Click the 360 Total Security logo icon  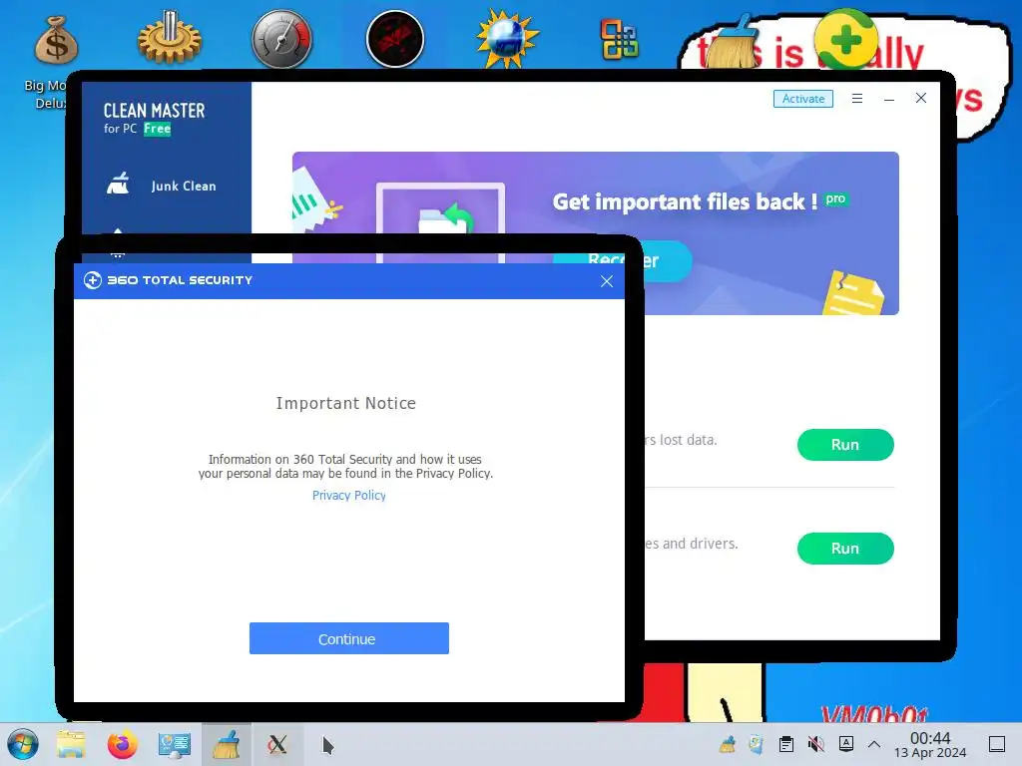point(93,280)
